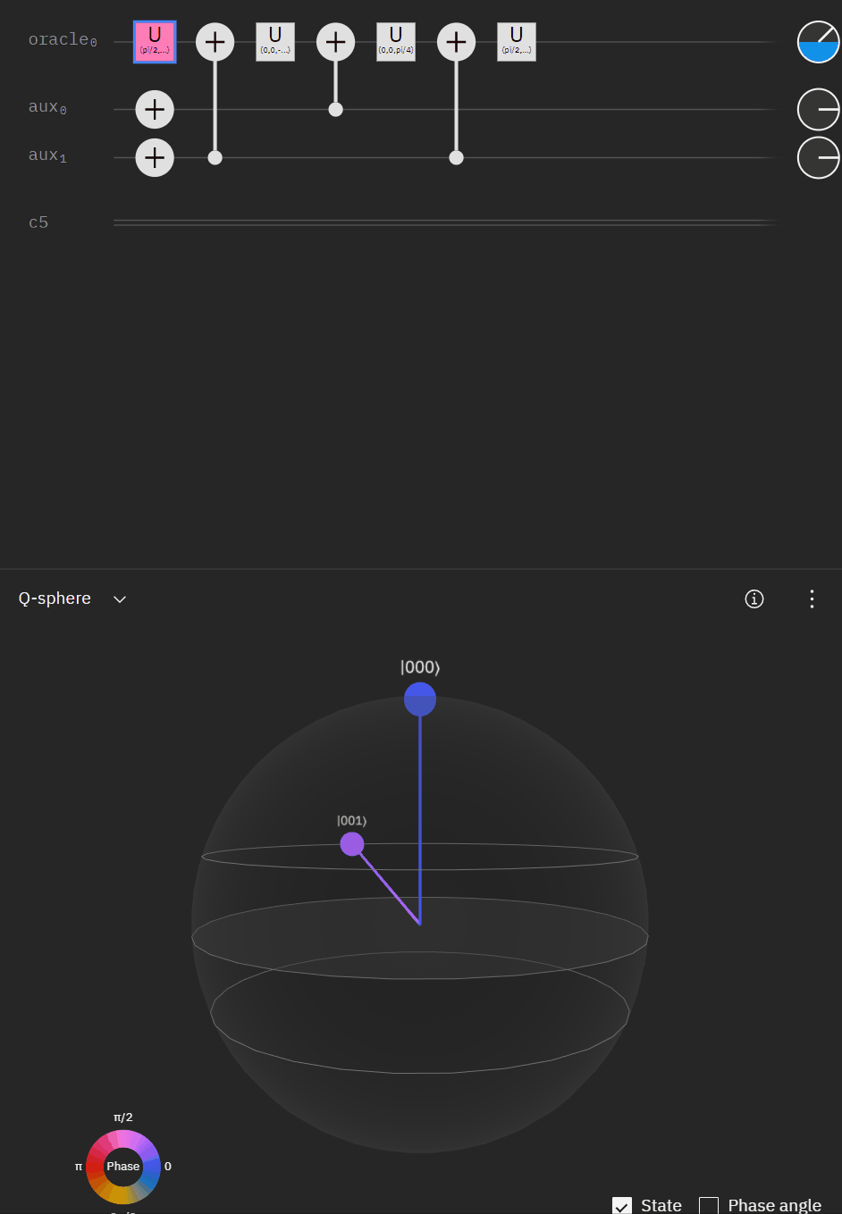Click the |001⟩ state node on Q-sphere
The image size is (842, 1214).
tap(352, 844)
